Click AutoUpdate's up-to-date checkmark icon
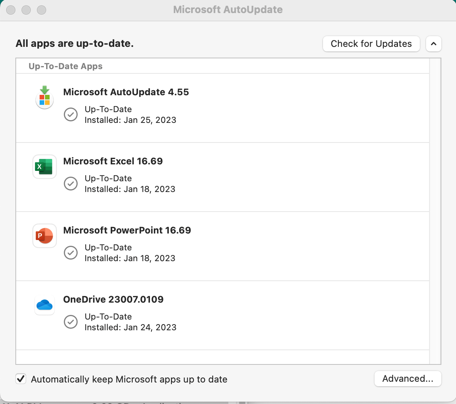Screen dimensions: 456x404 point(71,114)
